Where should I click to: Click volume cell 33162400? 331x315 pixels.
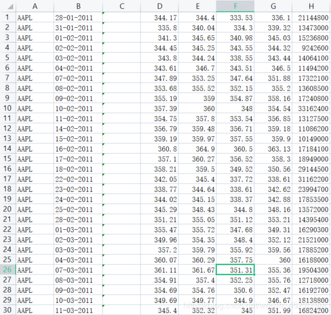pyautogui.click(x=312, y=108)
